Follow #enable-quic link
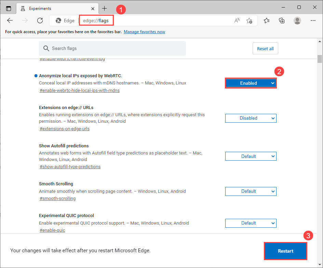Image resolution: width=323 pixels, height=268 pixels. [52, 230]
